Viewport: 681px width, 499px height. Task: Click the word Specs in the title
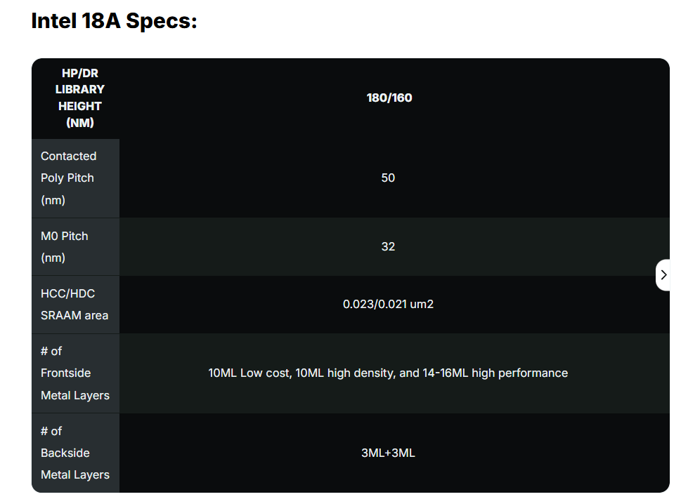point(161,21)
